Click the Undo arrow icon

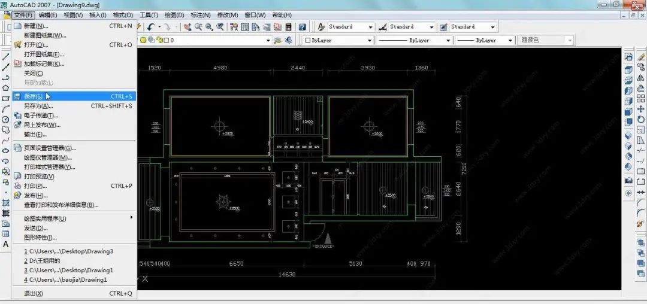pyautogui.click(x=150, y=27)
